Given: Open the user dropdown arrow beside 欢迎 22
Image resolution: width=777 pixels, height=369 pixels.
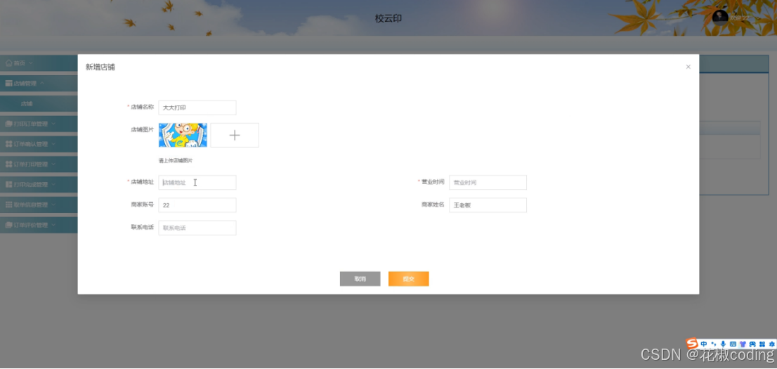Looking at the screenshot, I should pos(757,18).
